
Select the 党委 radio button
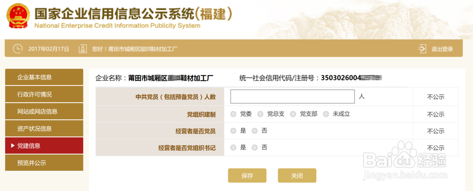[233, 114]
